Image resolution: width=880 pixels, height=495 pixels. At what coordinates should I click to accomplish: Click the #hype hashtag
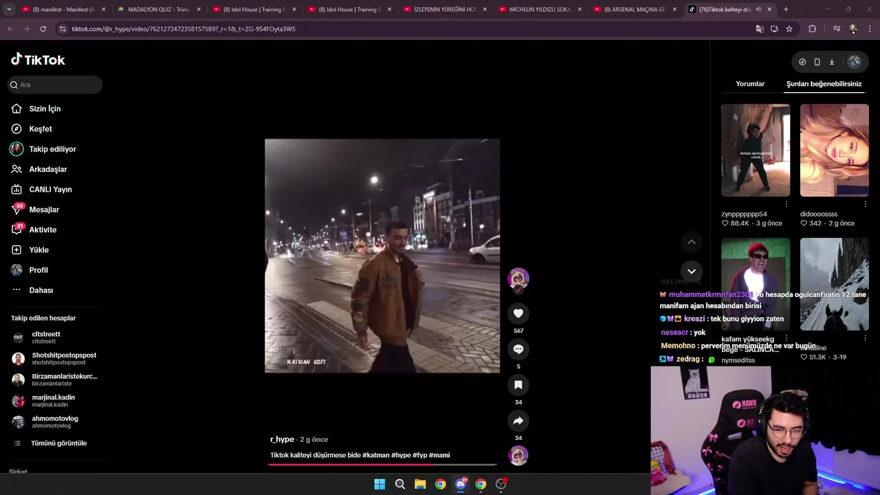click(x=401, y=455)
